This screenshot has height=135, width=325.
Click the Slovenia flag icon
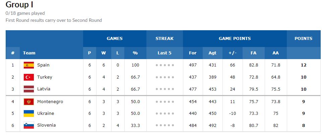(x=28, y=125)
